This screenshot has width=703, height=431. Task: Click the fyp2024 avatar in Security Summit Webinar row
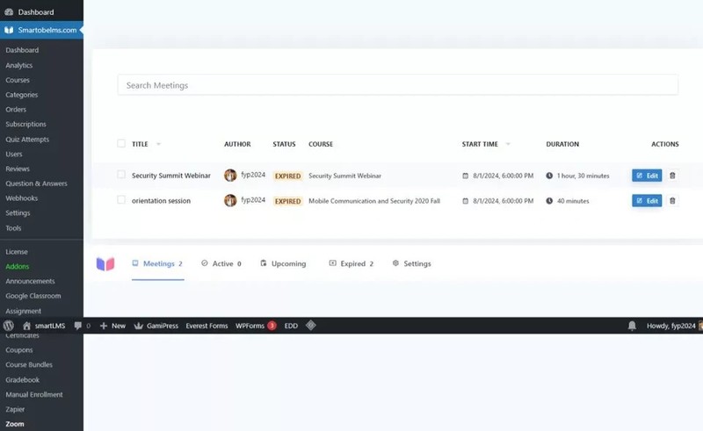(230, 176)
